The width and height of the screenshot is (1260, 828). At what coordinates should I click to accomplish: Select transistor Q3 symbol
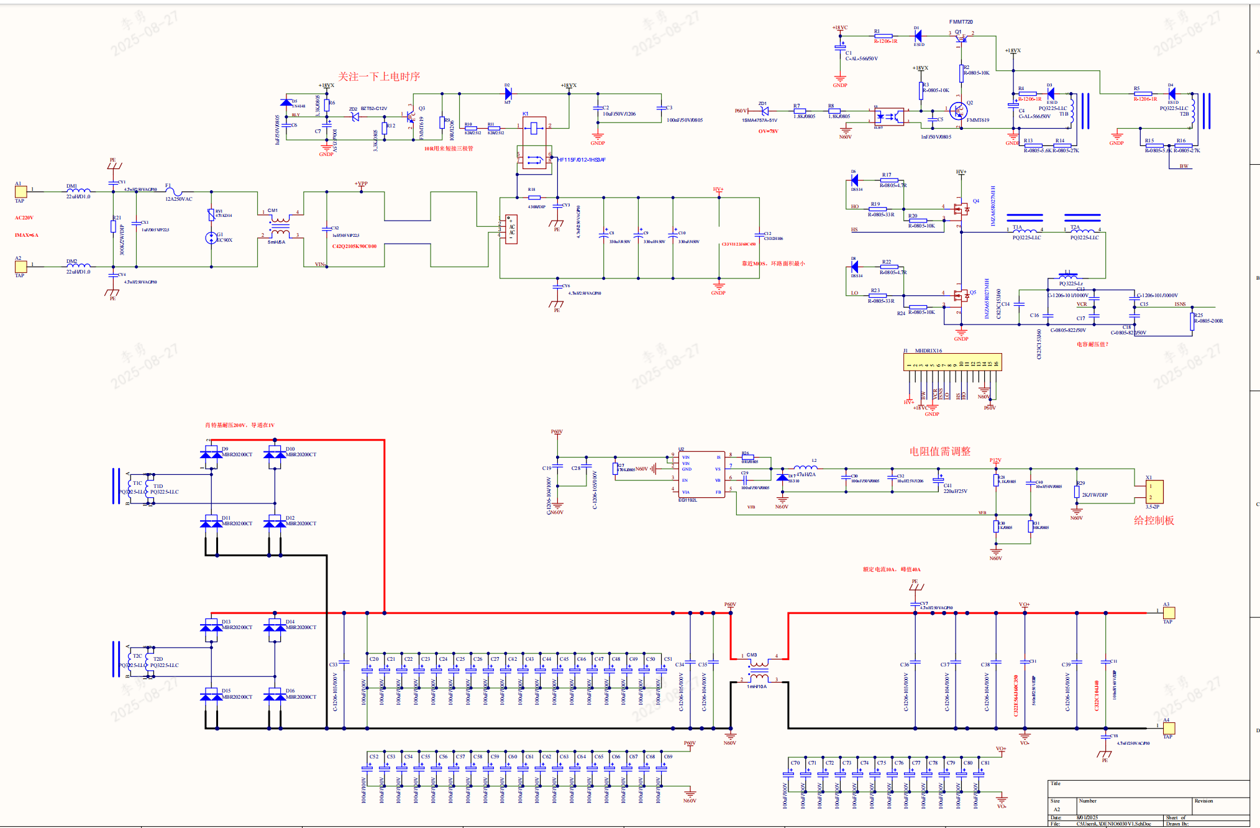pos(409,117)
